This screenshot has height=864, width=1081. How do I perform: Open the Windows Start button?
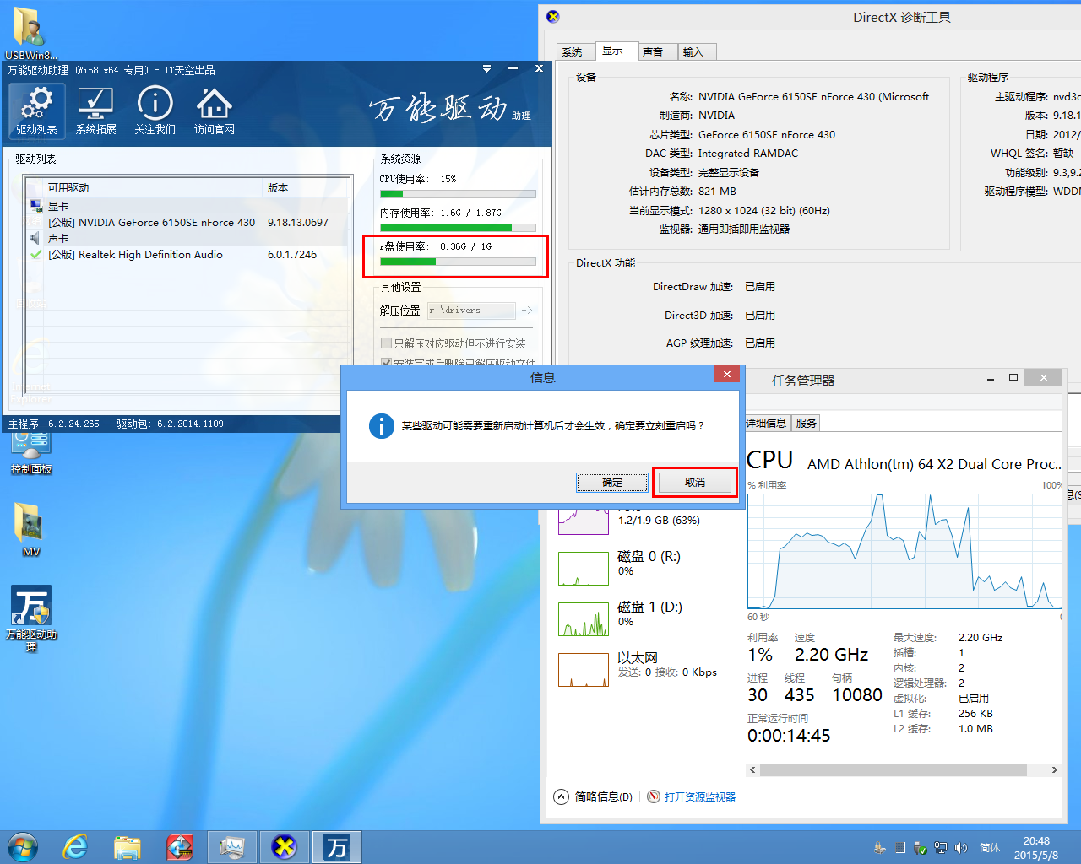(23, 847)
